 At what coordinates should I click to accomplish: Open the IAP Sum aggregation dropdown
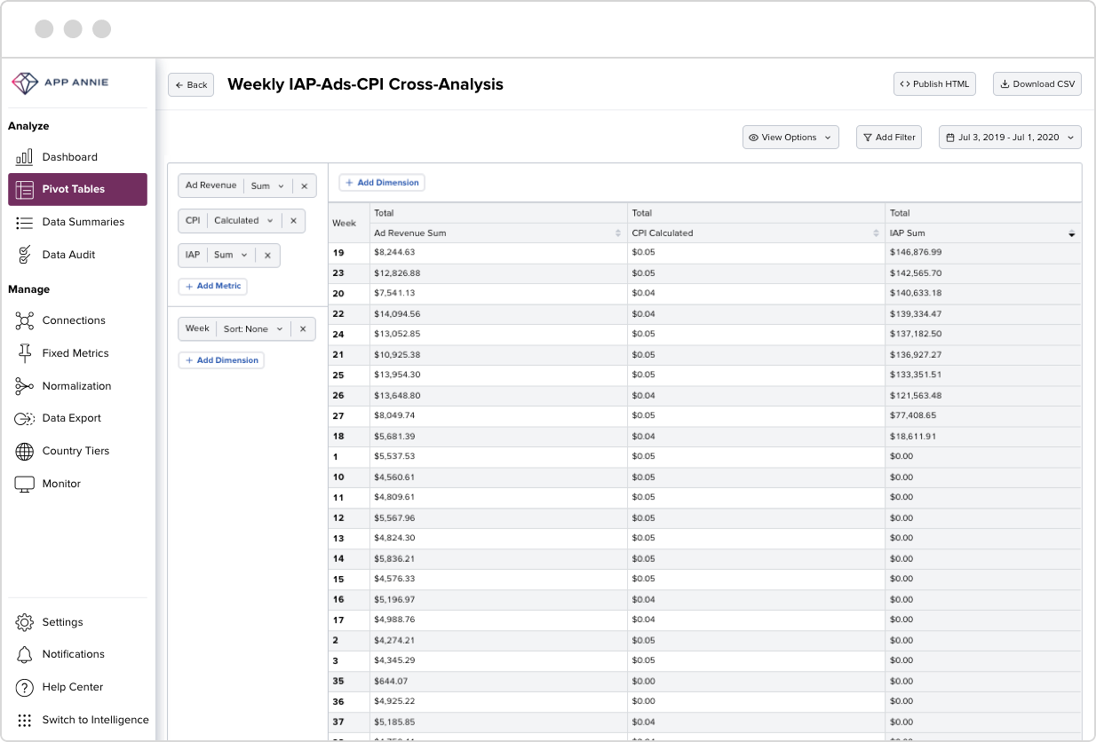pos(231,256)
